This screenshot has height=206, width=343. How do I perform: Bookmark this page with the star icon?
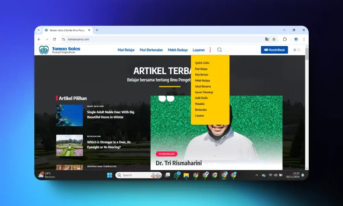click(274, 39)
